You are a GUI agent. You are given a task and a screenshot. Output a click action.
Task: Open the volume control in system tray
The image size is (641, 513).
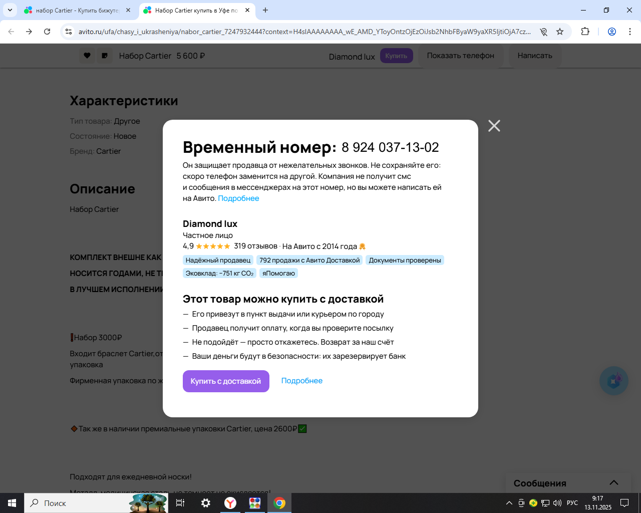[557, 503]
